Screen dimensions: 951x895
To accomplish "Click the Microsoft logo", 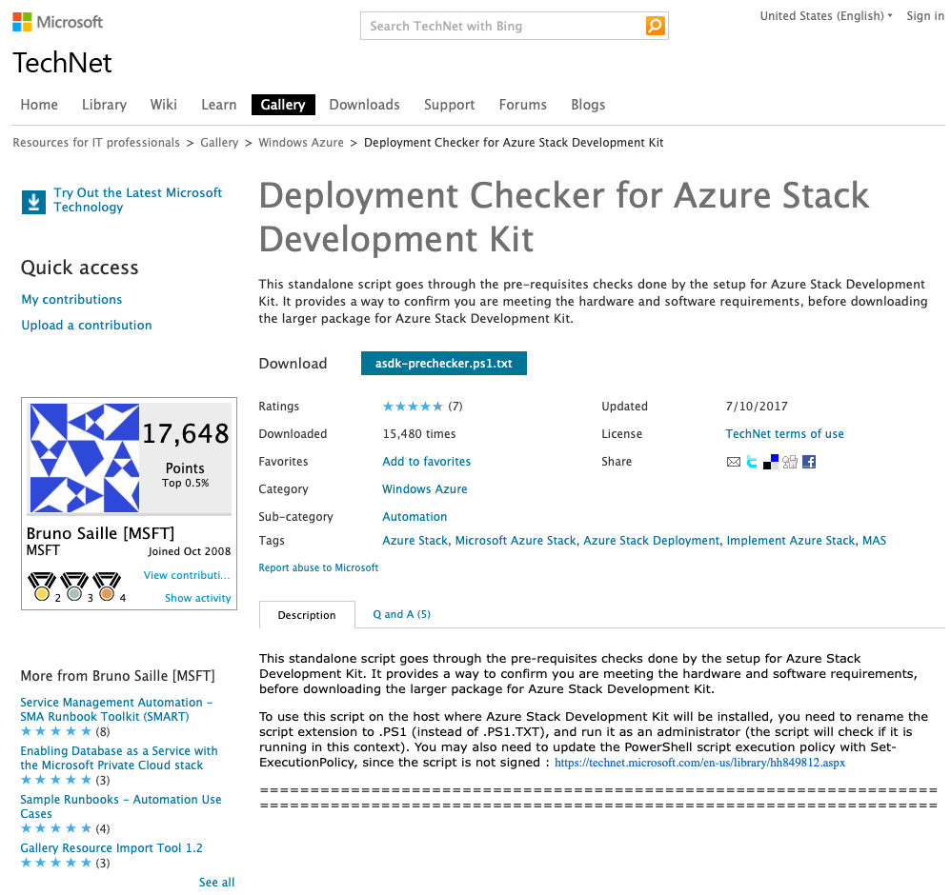I will point(57,23).
